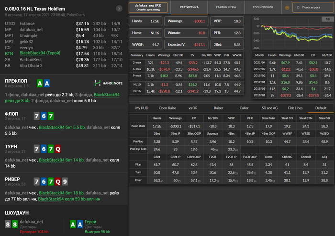
Task: Click the preflop green Ace card
Action: [40, 83]
